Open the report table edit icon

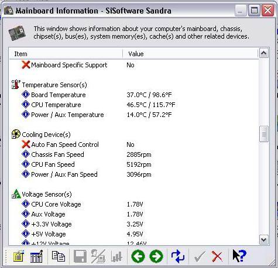click(36, 256)
